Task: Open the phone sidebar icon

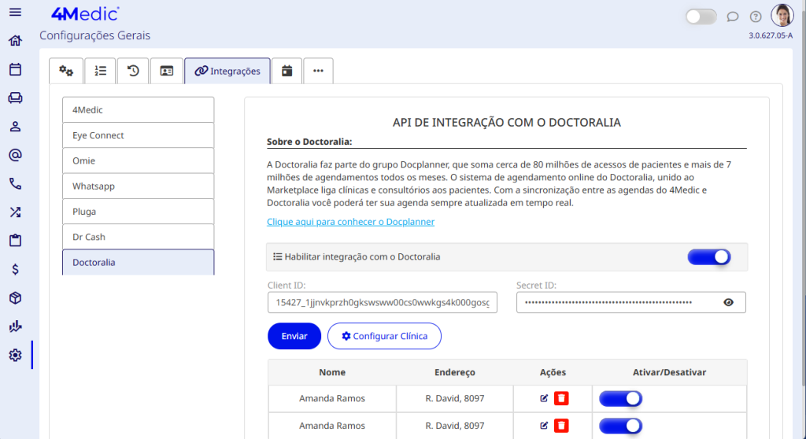Action: click(16, 183)
